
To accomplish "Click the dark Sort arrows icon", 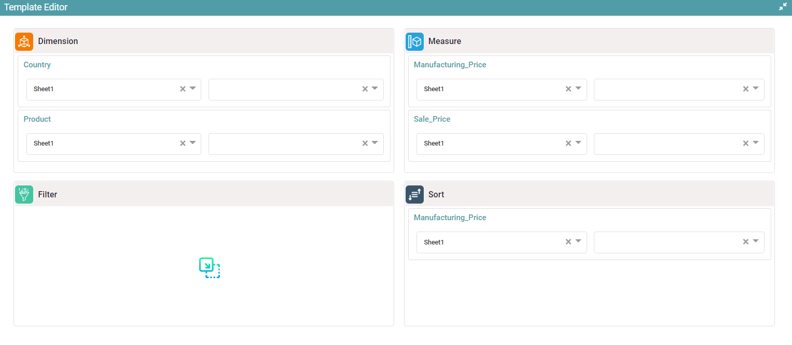I will (x=414, y=194).
